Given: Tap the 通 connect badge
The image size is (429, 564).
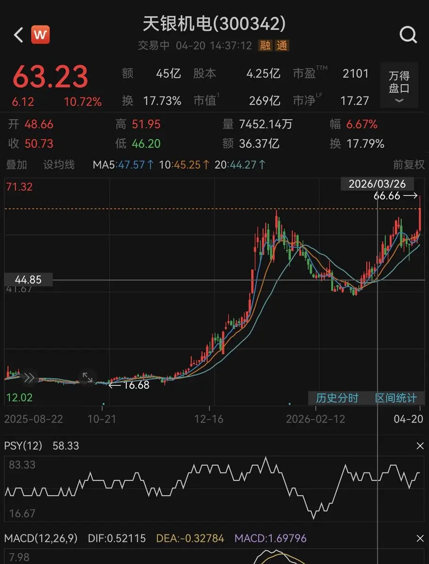Looking at the screenshot, I should (282, 46).
